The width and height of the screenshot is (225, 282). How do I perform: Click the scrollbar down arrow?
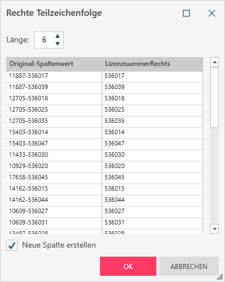[x=214, y=229]
